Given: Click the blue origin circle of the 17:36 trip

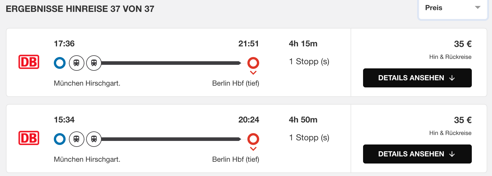Looking at the screenshot, I should pyautogui.click(x=60, y=63).
